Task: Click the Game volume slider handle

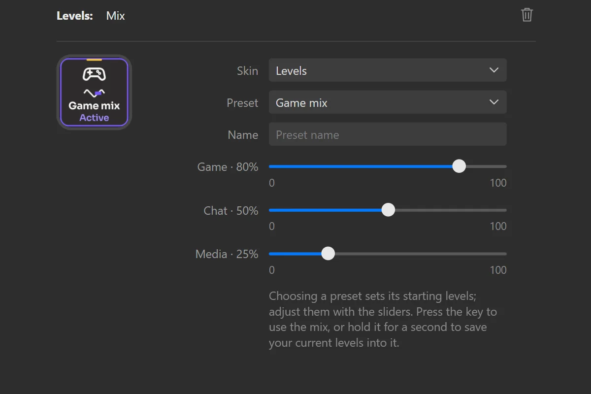Action: 459,166
